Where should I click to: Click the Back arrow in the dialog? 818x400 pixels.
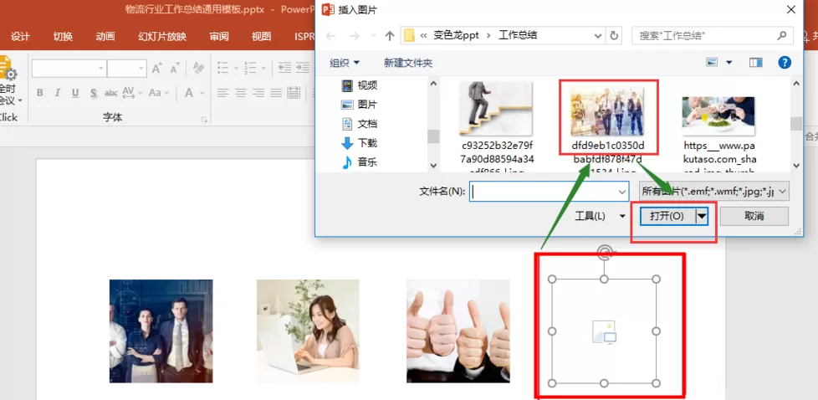coord(330,35)
